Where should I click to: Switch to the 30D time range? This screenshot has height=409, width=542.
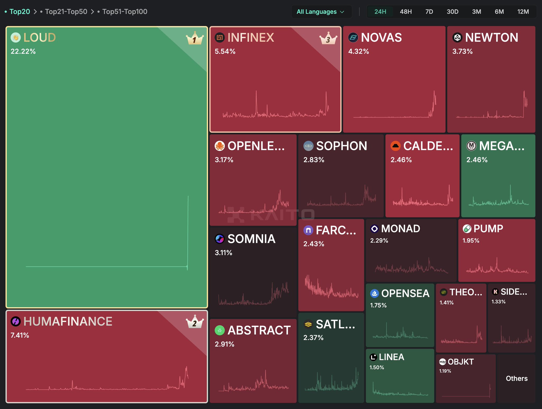tap(453, 12)
